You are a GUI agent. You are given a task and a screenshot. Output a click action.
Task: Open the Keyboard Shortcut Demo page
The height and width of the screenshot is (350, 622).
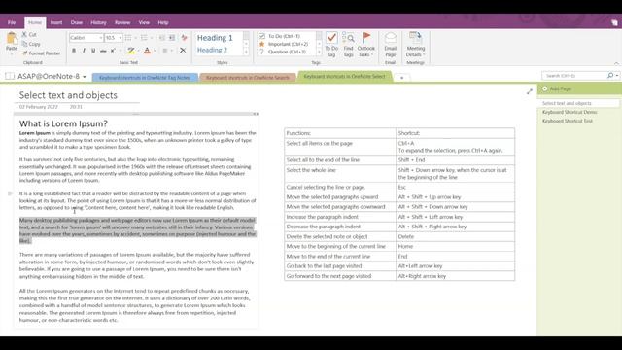pos(570,113)
